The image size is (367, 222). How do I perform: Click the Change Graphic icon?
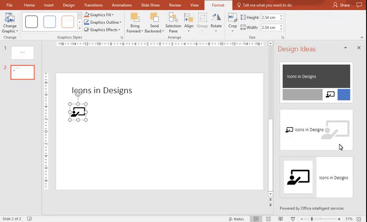tap(9, 18)
